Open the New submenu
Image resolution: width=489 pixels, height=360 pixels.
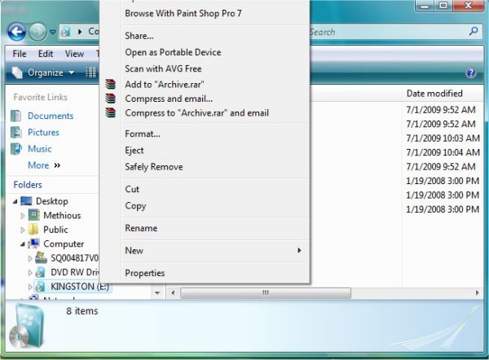(213, 251)
